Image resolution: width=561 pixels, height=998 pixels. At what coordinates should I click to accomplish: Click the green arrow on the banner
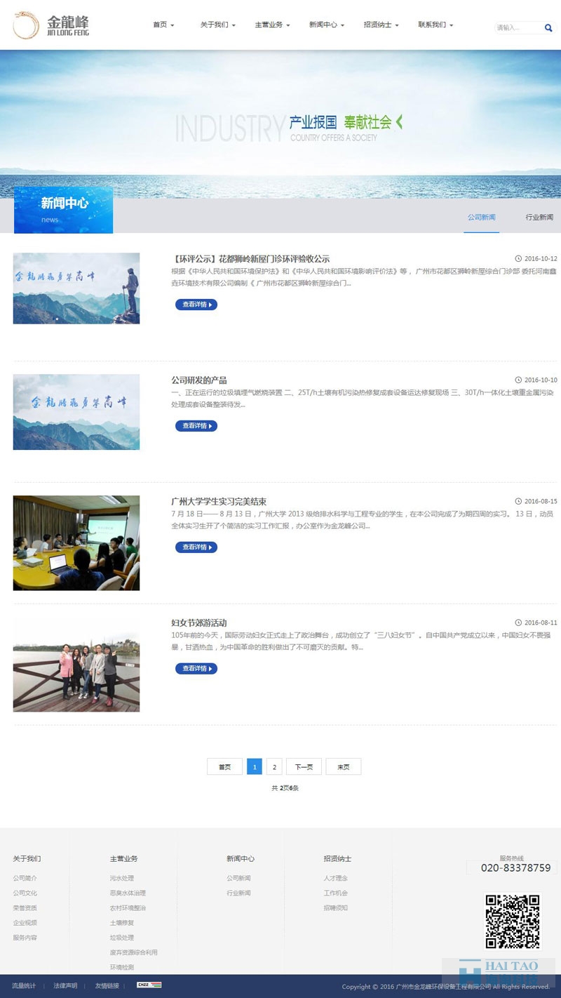coord(399,121)
